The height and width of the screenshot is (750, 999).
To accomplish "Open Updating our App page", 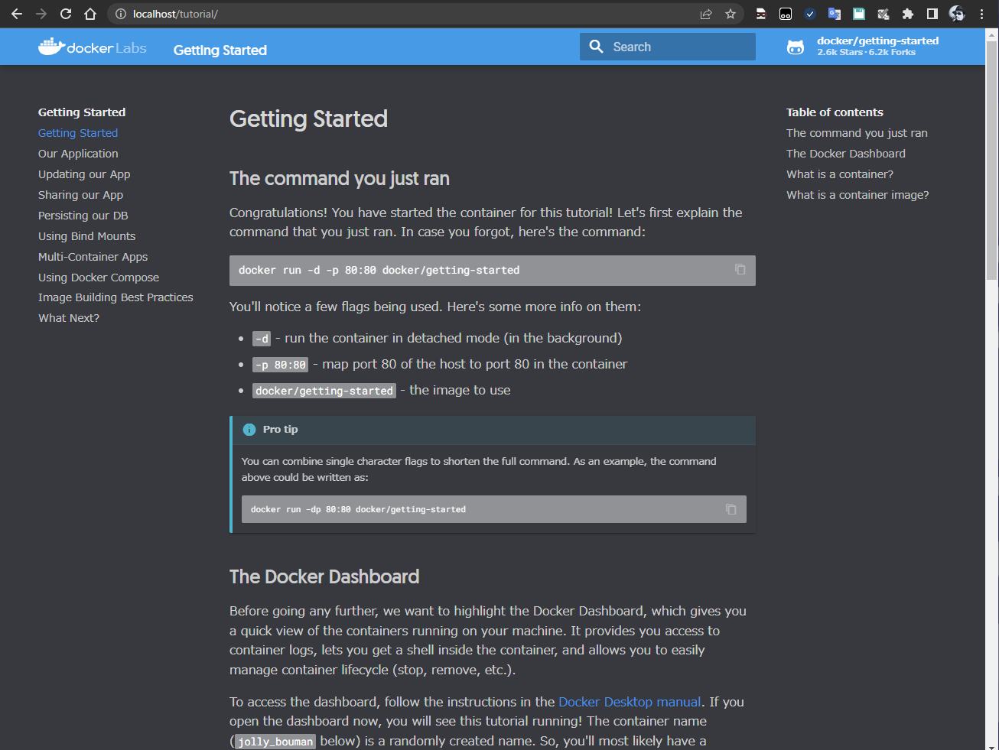I will (84, 174).
